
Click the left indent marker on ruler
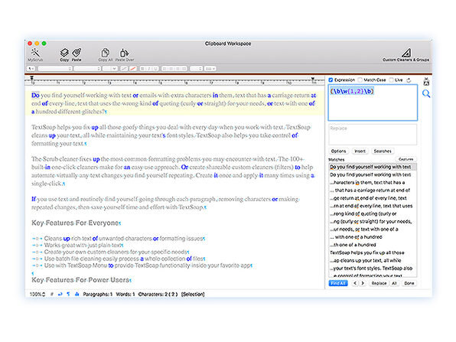[32, 79]
